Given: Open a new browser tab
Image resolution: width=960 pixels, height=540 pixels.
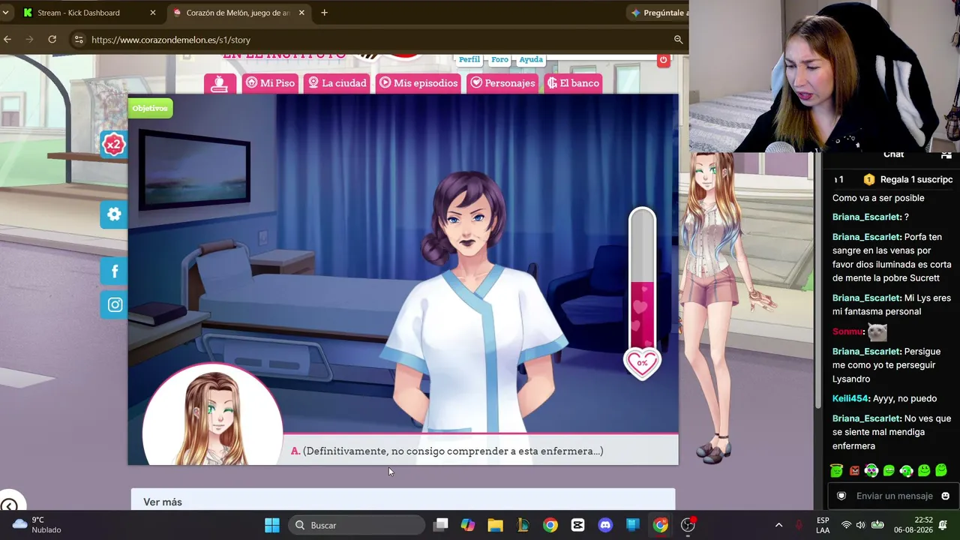Looking at the screenshot, I should pyautogui.click(x=324, y=13).
